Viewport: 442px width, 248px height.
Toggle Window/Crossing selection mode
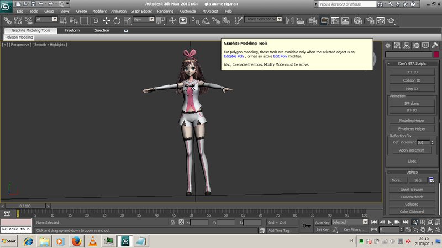click(x=94, y=20)
